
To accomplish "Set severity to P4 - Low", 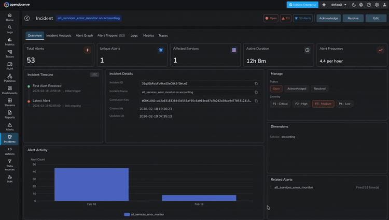I will tap(344, 104).
